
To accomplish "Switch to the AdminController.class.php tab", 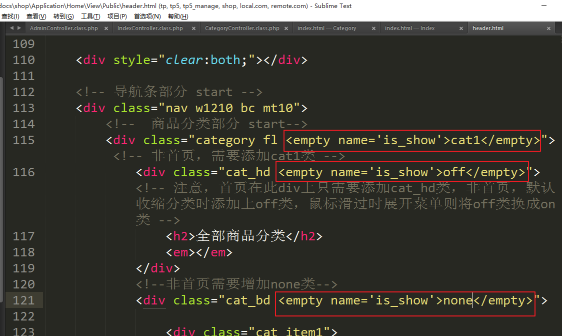I will (64, 29).
